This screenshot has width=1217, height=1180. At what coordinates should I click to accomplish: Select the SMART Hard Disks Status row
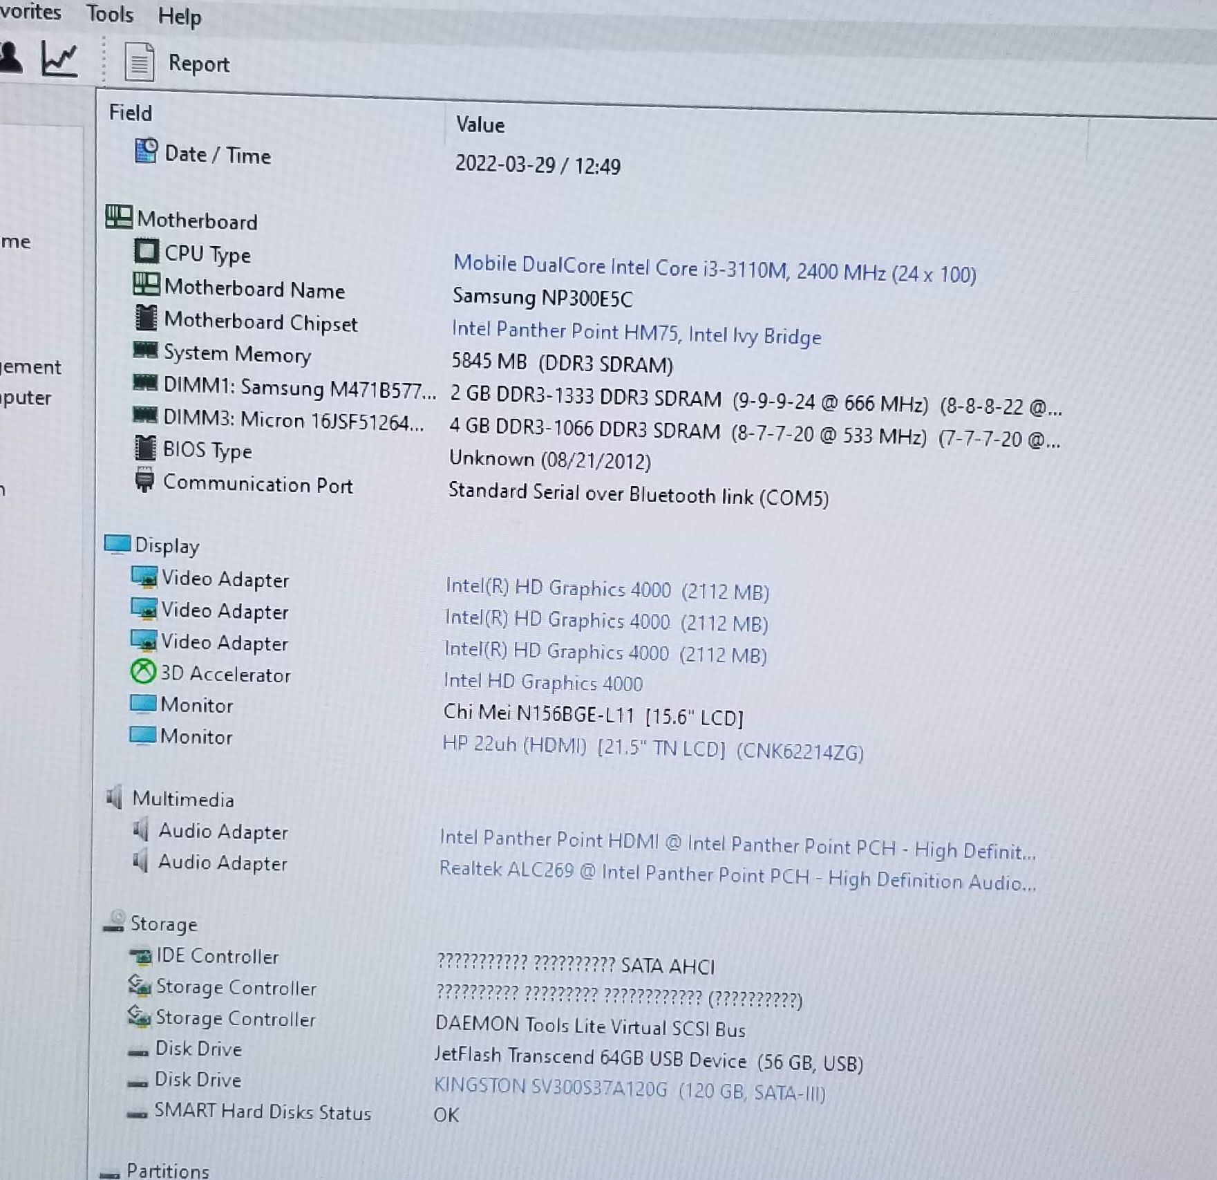pyautogui.click(x=262, y=1112)
